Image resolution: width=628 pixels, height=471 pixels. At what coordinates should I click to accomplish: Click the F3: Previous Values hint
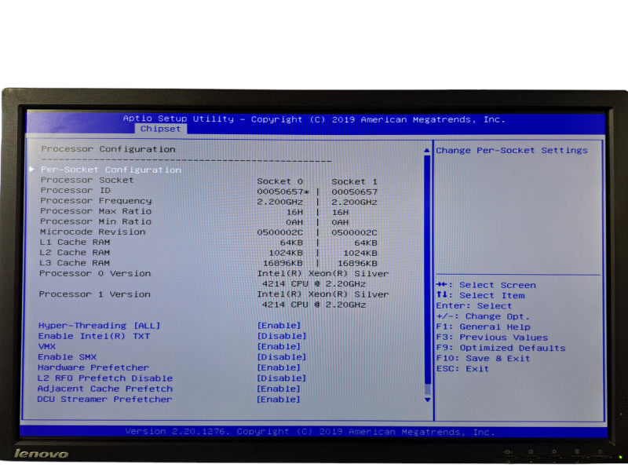[492, 338]
